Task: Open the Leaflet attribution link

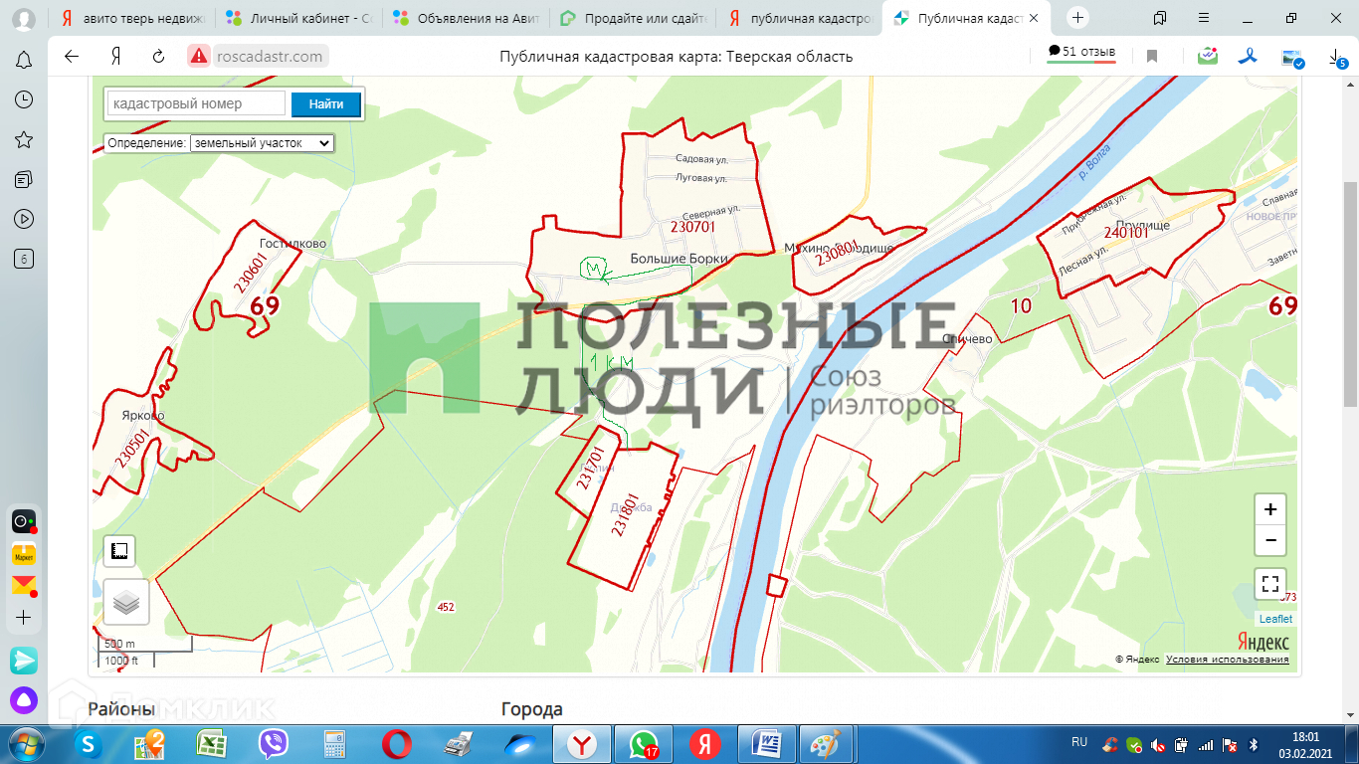Action: (x=1275, y=619)
